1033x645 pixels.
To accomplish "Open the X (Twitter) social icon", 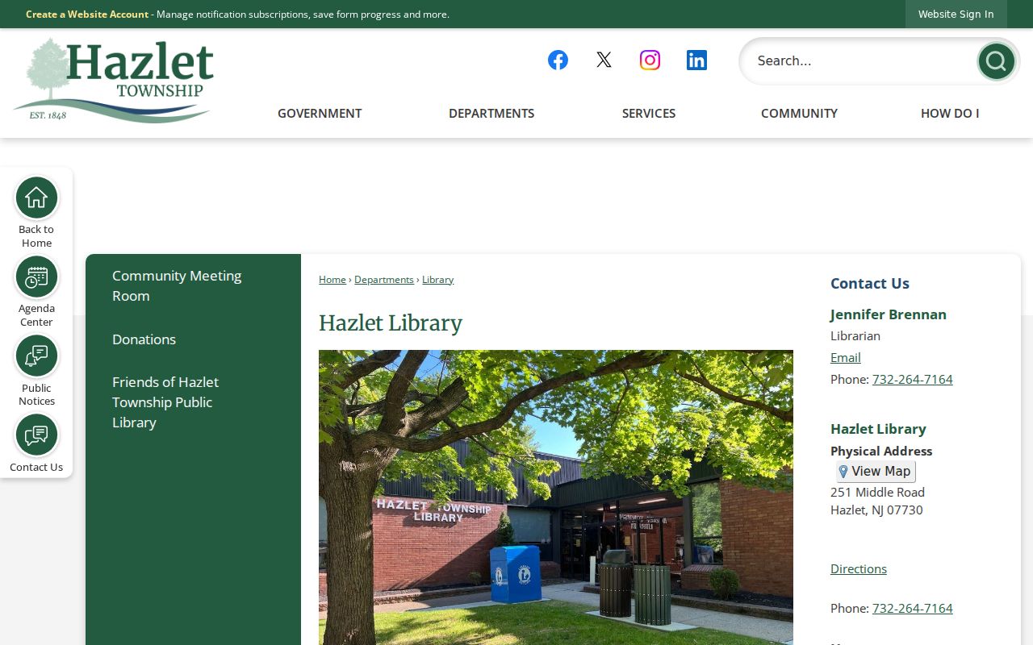I will pyautogui.click(x=604, y=60).
